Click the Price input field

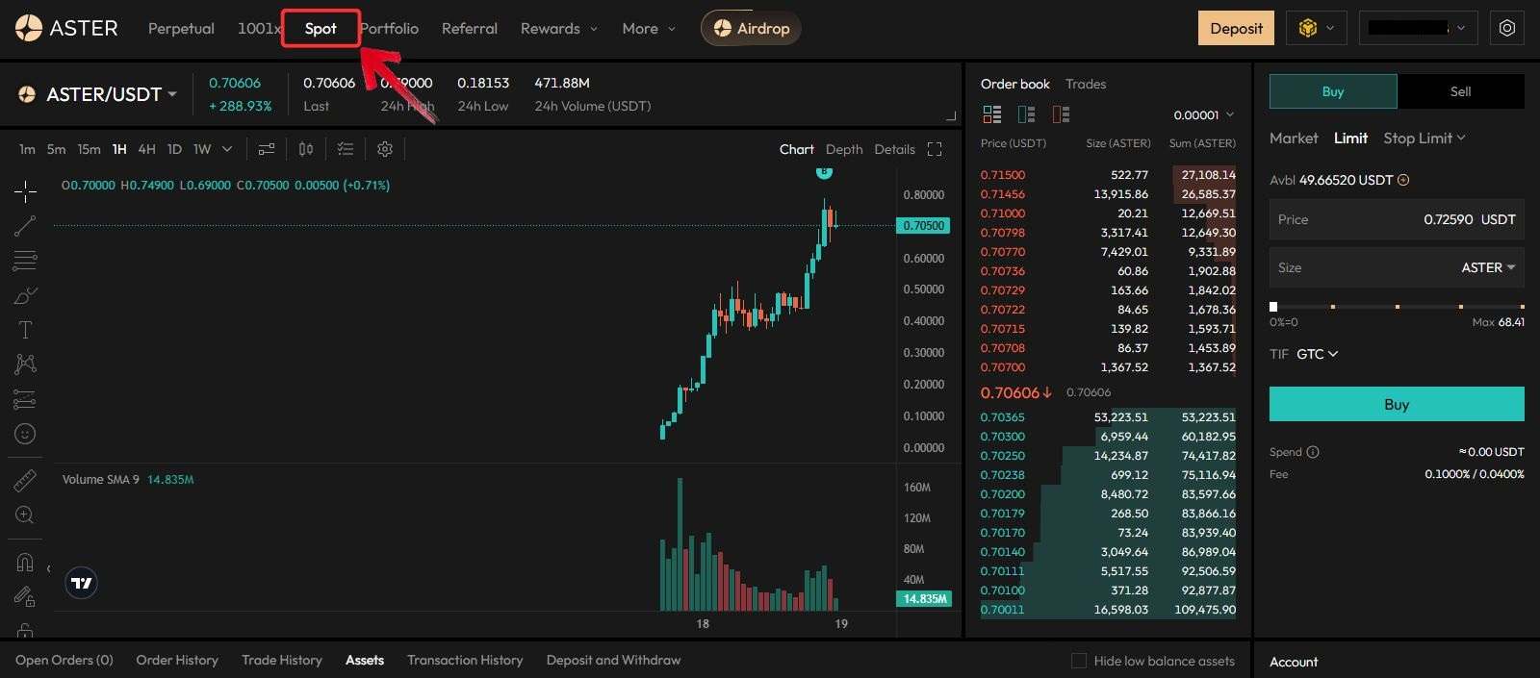tap(1397, 219)
